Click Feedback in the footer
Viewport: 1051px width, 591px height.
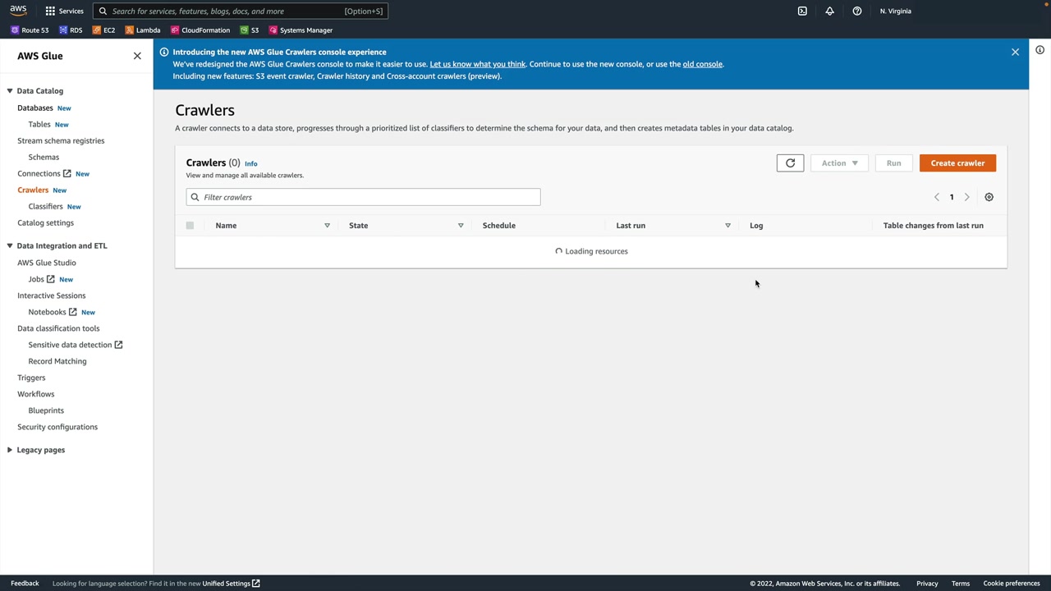coord(25,584)
